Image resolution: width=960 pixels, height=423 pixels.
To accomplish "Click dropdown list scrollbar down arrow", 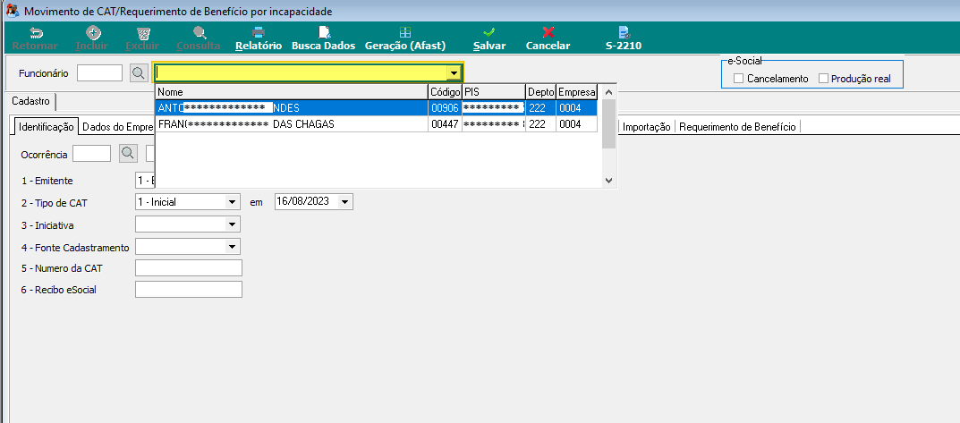I will [608, 180].
